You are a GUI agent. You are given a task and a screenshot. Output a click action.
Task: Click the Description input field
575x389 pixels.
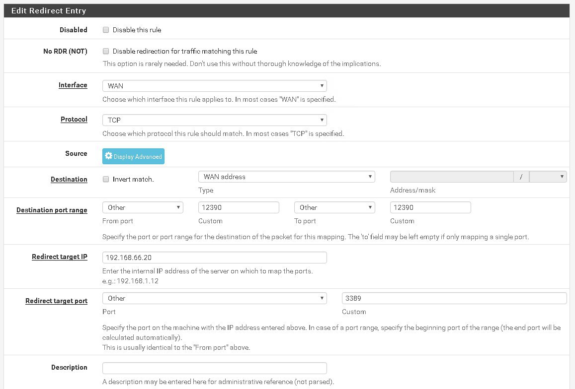point(215,368)
